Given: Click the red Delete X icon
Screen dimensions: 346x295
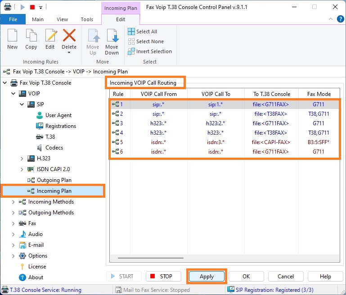Looking at the screenshot, I should (69, 35).
